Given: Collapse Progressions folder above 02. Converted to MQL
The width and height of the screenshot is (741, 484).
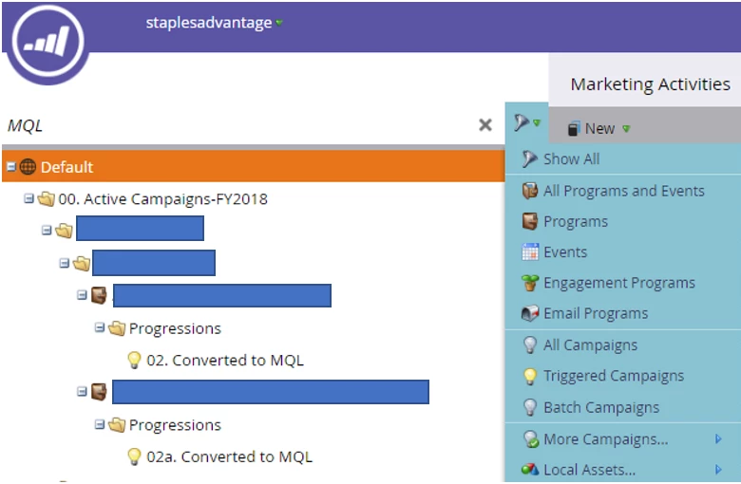Looking at the screenshot, I should tap(99, 327).
